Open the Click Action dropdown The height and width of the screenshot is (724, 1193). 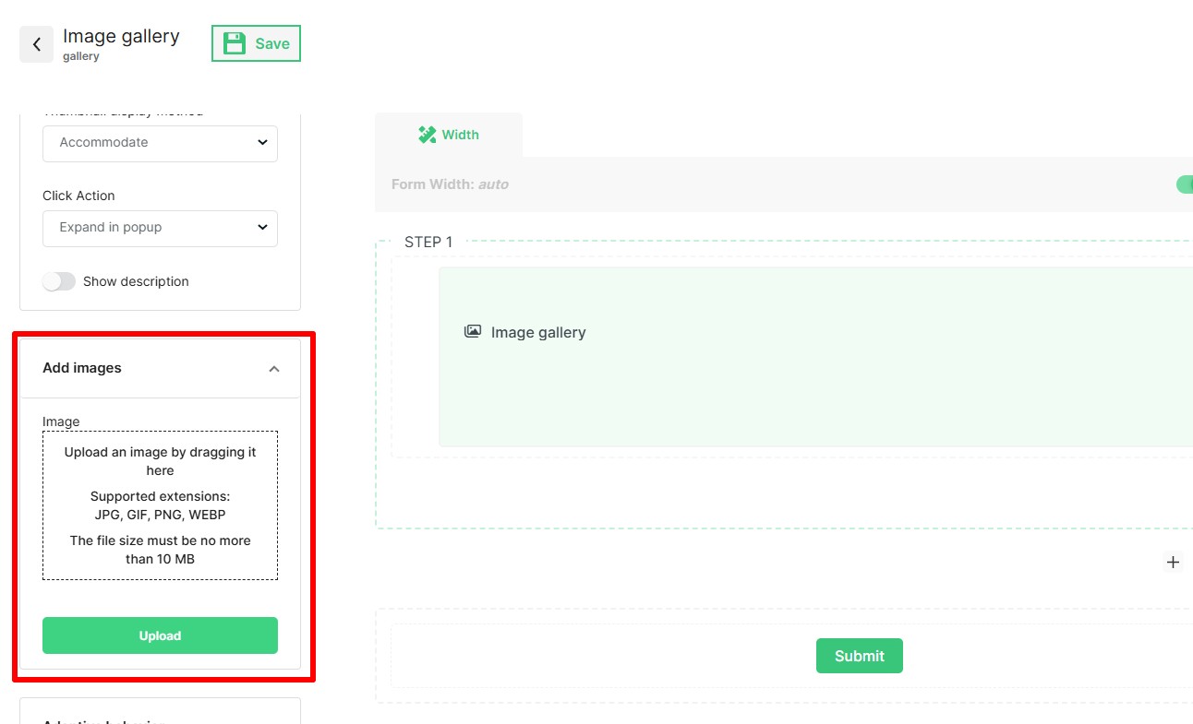(160, 228)
